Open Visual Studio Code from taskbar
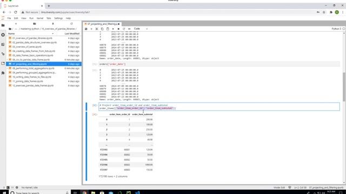The width and height of the screenshot is (346, 194). [137, 192]
